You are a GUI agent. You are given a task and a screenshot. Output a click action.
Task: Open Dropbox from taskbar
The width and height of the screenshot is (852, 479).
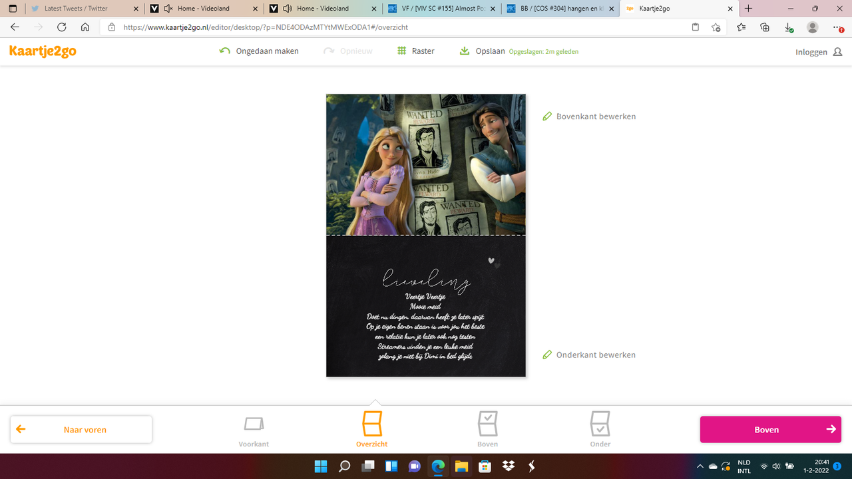pos(508,466)
